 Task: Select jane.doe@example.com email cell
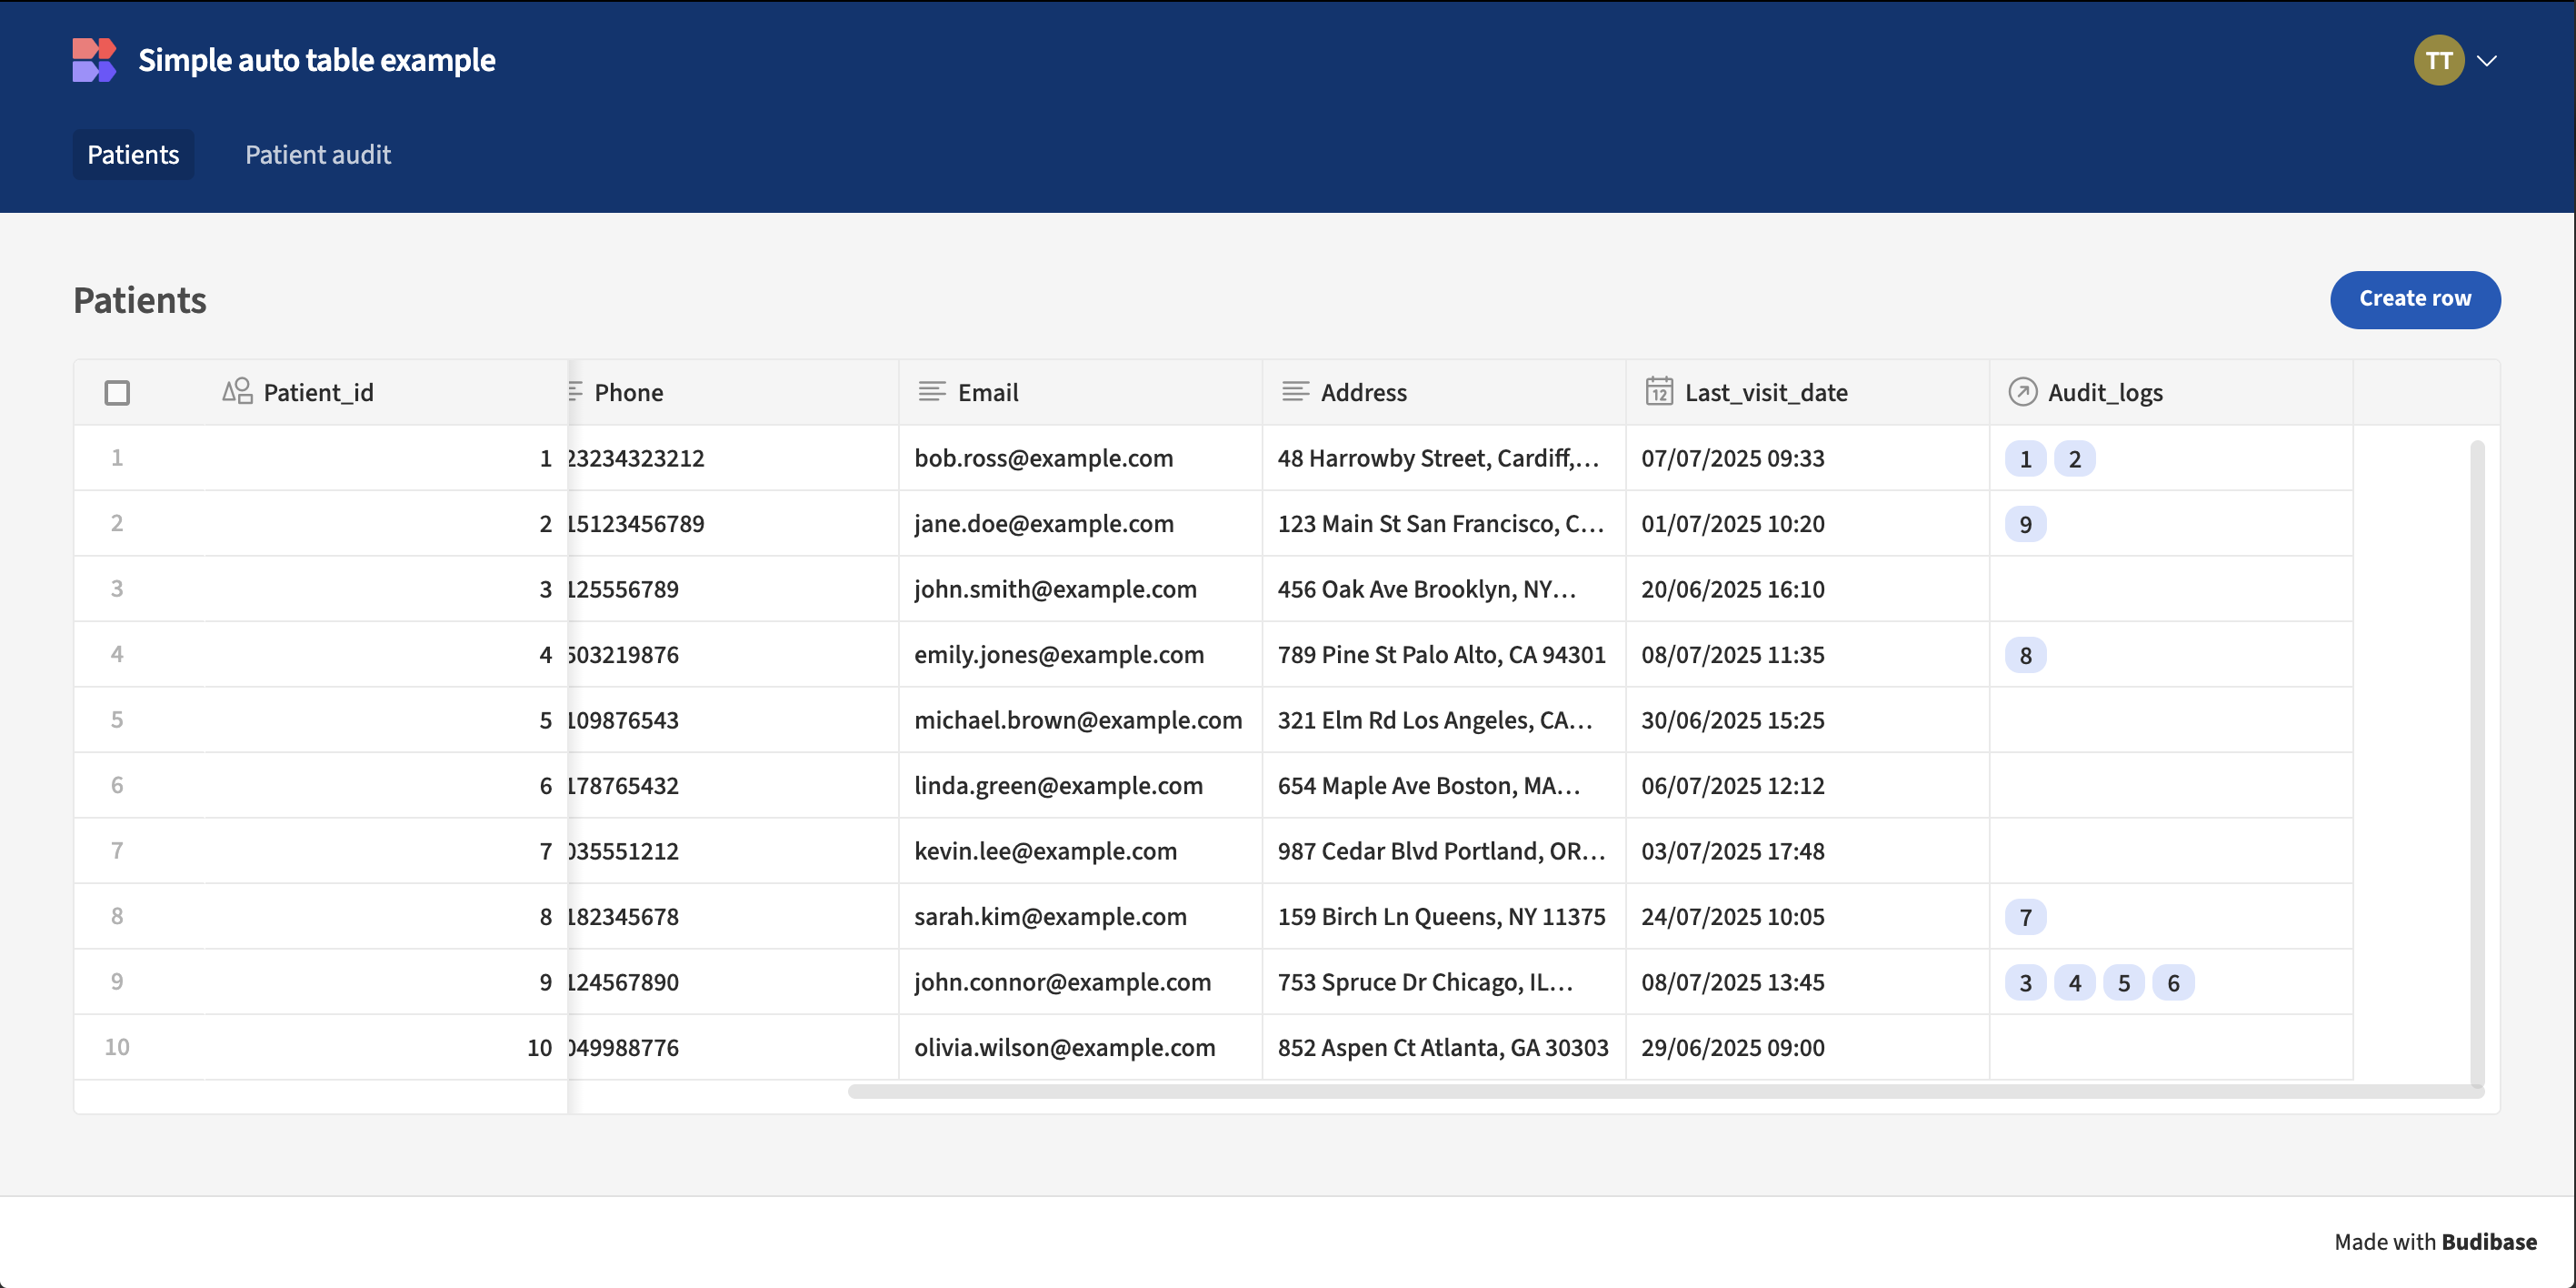[x=1080, y=523]
